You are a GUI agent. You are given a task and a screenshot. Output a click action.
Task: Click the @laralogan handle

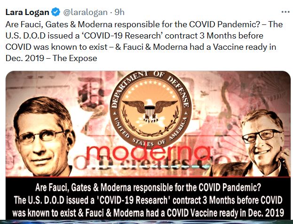tap(86, 13)
